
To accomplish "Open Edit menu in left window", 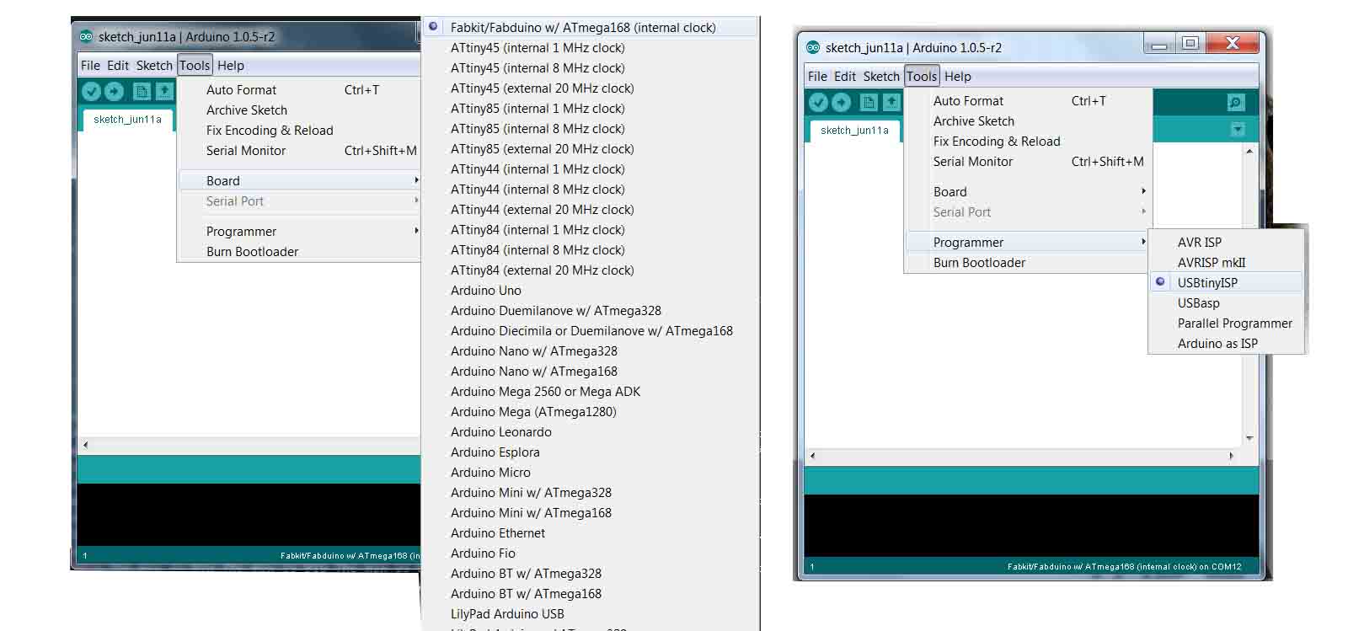I will 118,65.
